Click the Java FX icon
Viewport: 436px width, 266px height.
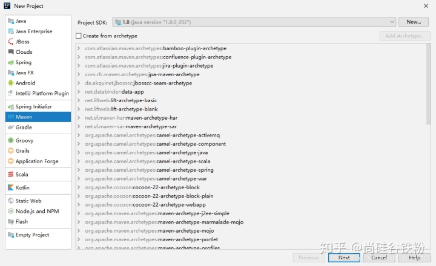(11, 73)
